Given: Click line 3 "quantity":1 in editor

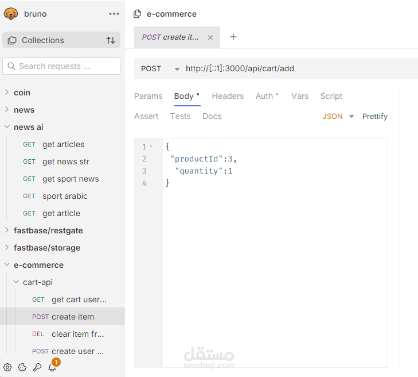Looking at the screenshot, I should 204,171.
